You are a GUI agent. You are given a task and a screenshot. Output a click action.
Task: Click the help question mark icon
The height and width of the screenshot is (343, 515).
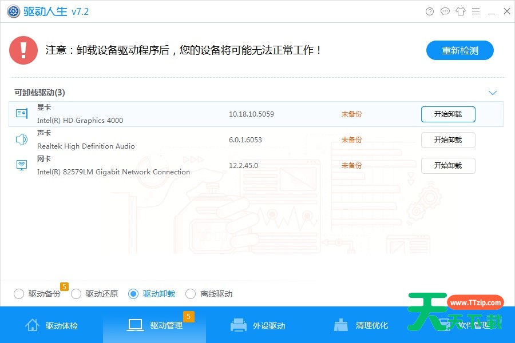click(430, 11)
